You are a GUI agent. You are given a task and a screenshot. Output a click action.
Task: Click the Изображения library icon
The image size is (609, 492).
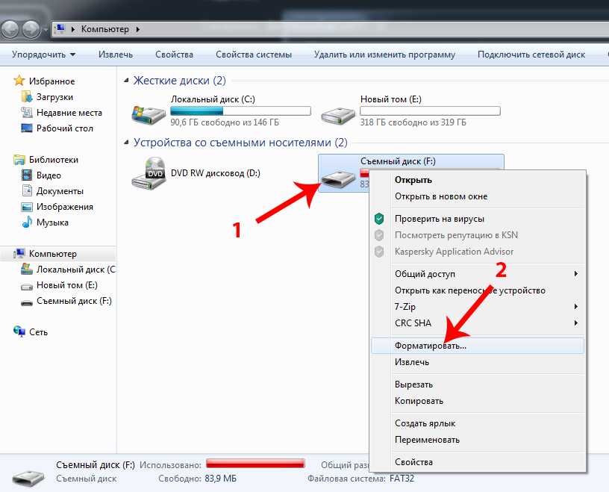click(27, 207)
